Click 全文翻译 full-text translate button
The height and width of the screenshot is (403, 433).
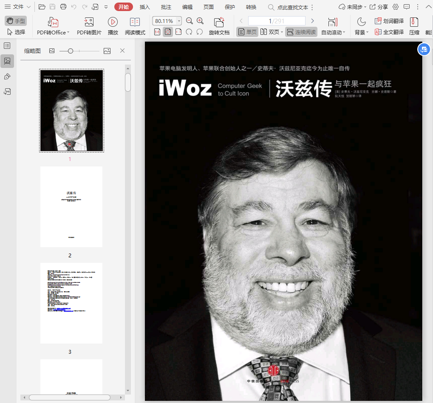pos(389,32)
